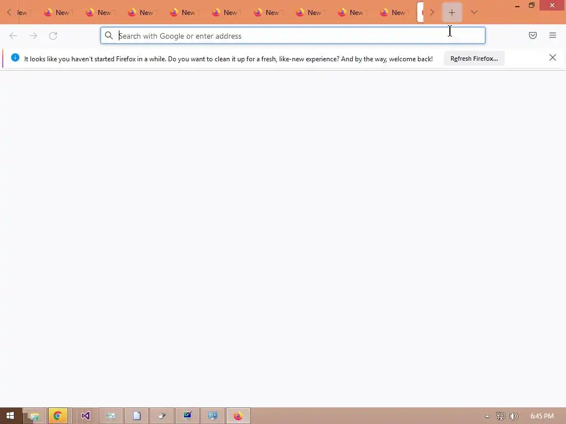Click the blue info icon in the notification
This screenshot has height=424, width=566.
pos(15,57)
